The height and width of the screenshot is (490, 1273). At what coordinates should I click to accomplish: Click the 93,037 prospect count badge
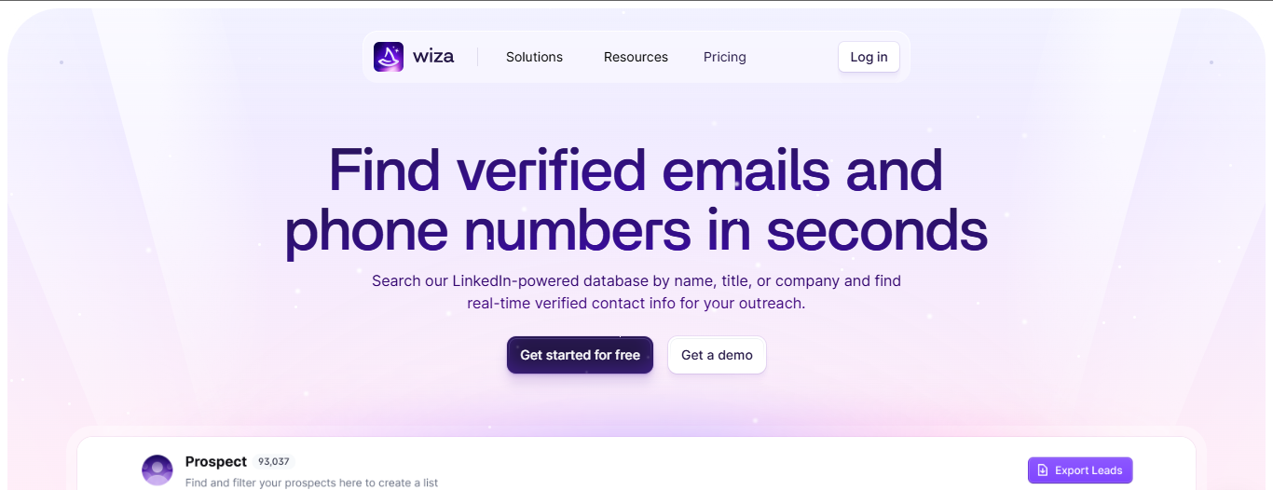[274, 462]
